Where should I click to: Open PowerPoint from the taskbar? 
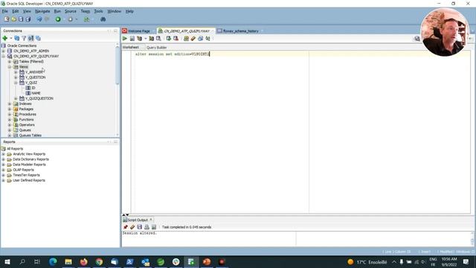(x=207, y=261)
